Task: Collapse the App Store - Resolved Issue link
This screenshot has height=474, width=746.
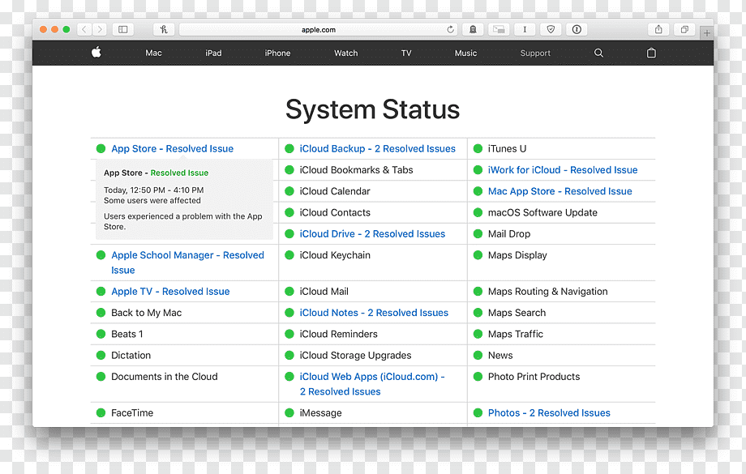Action: (x=172, y=149)
